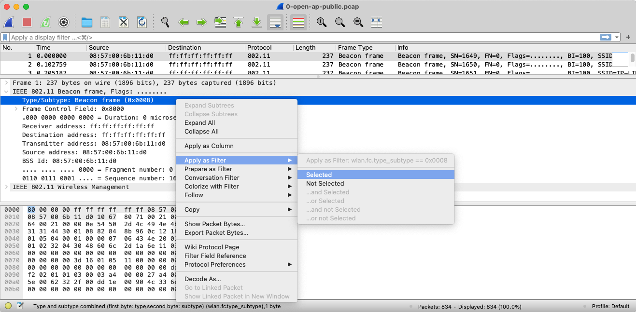
Task: Click the resize columns toolbar icon
Action: click(377, 22)
